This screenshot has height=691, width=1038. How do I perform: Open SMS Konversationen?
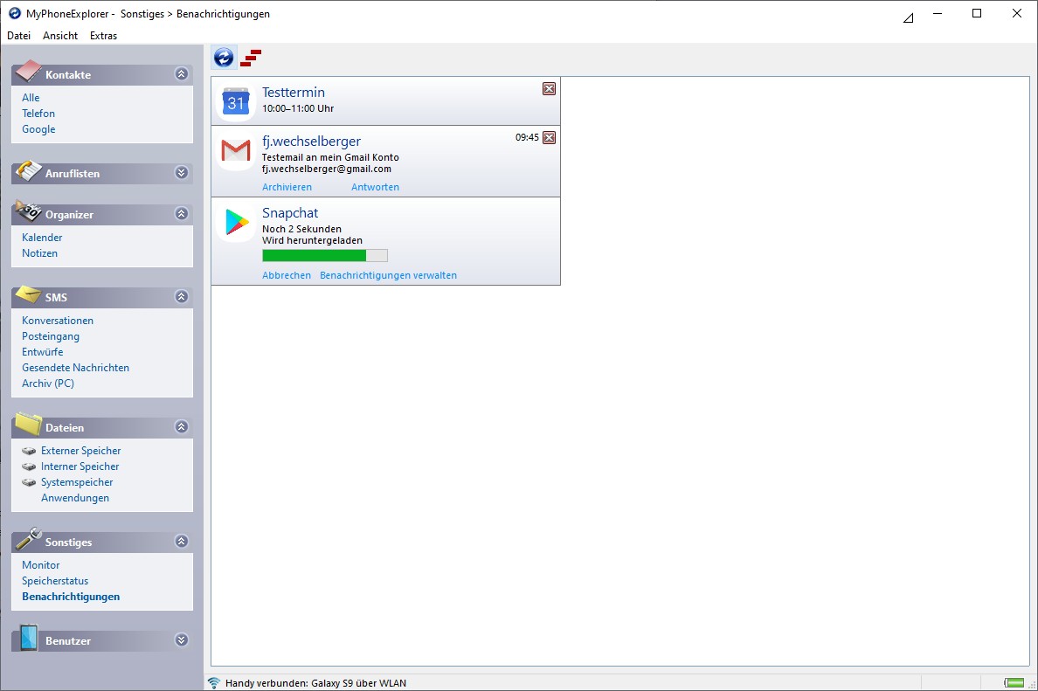[x=58, y=321]
